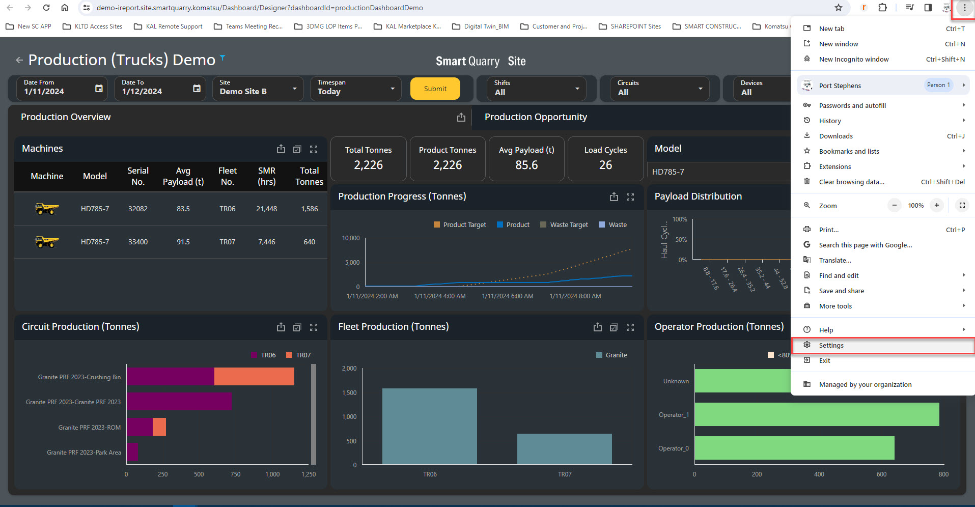Open the media controls icon in toolbar
975x507 pixels.
click(x=910, y=8)
